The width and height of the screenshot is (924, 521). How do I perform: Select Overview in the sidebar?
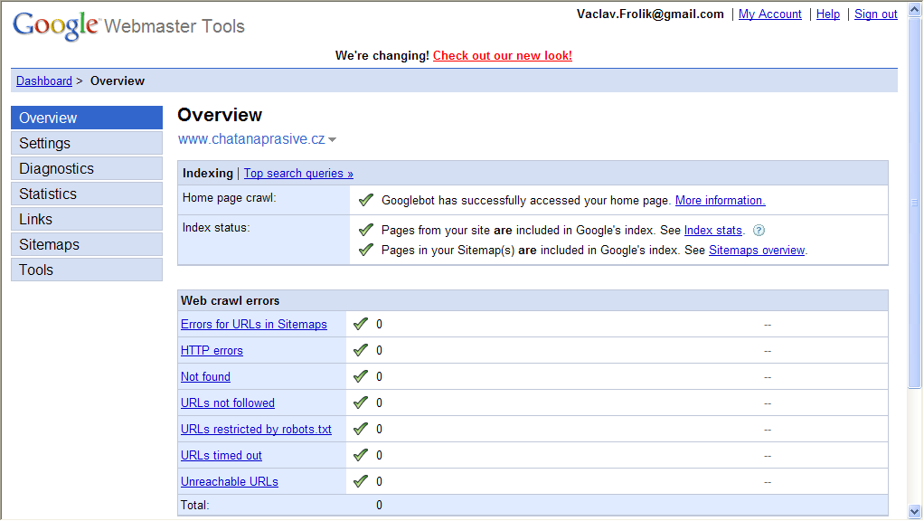pos(87,118)
